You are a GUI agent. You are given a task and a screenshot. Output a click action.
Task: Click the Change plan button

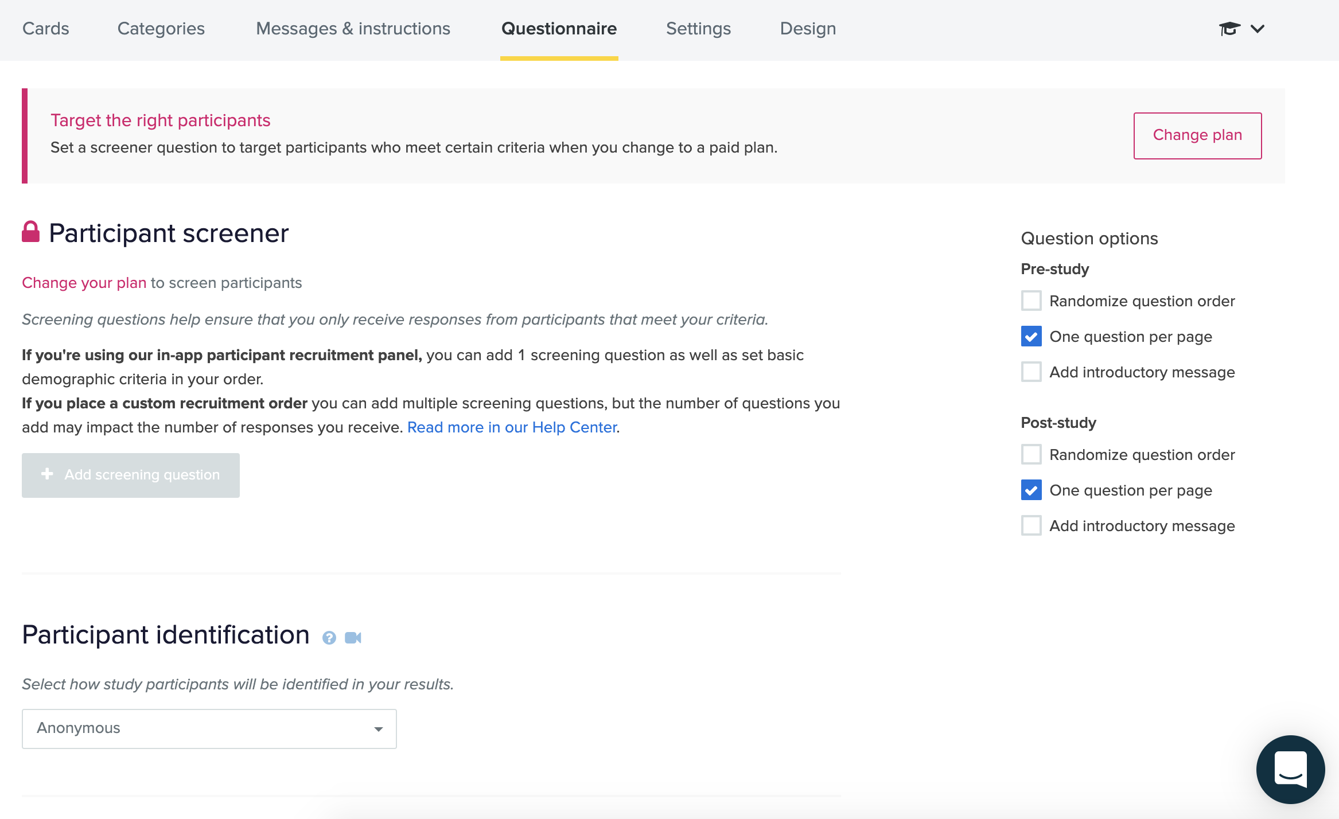(1197, 135)
